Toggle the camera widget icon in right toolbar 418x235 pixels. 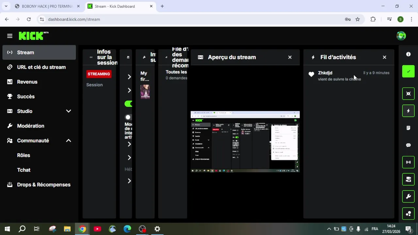coord(408,179)
